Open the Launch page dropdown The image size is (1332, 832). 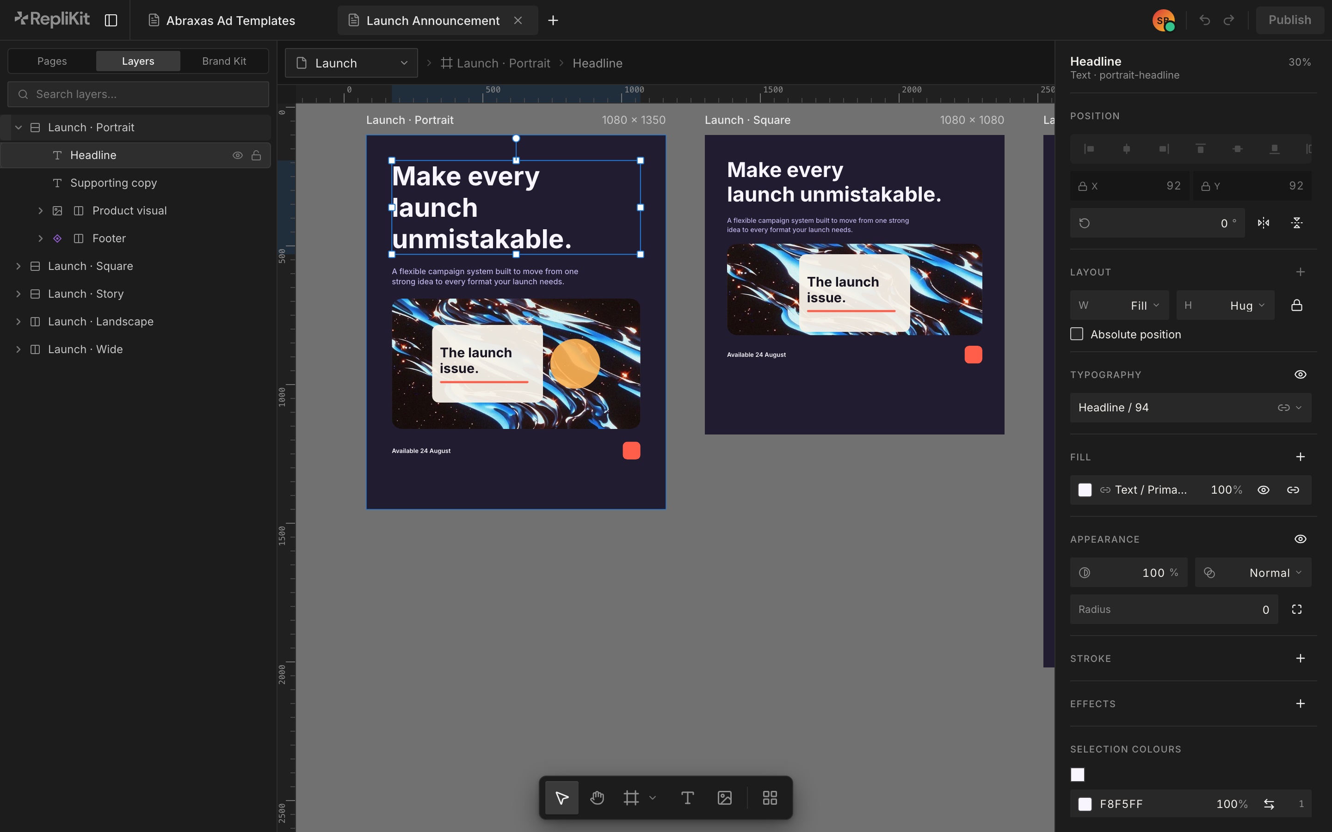(x=351, y=63)
